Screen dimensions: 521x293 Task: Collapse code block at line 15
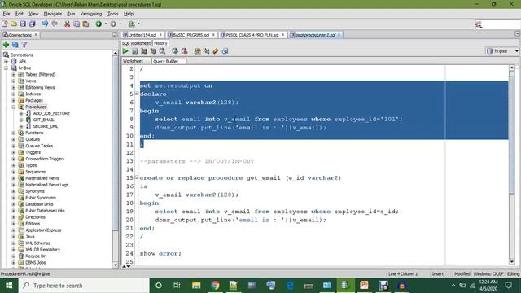pyautogui.click(x=137, y=177)
